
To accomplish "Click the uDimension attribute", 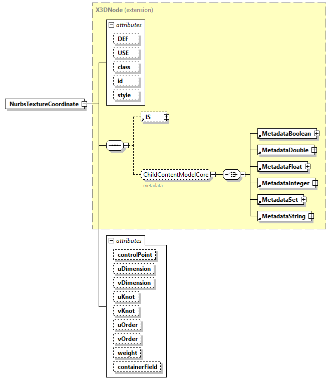I will 133,269.
